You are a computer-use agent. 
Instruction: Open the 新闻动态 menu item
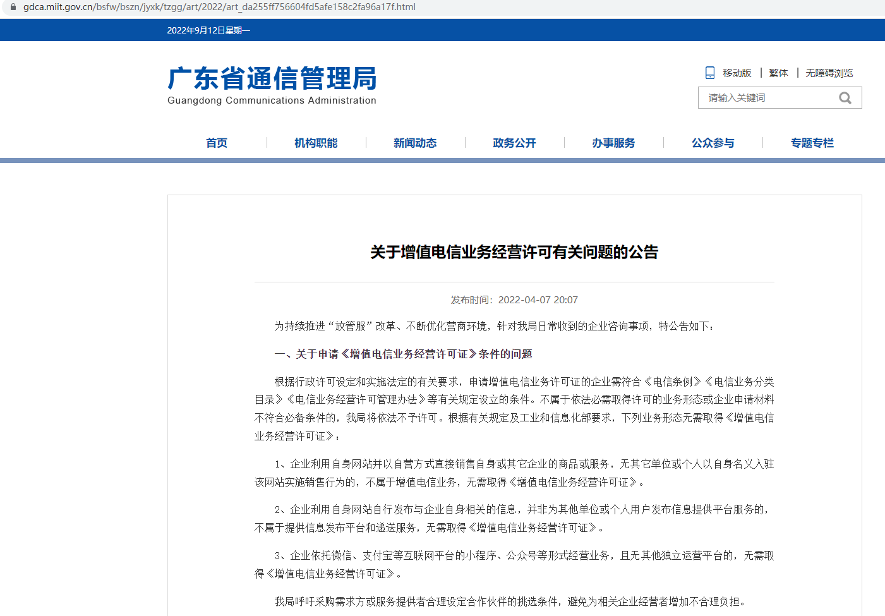[x=415, y=143]
